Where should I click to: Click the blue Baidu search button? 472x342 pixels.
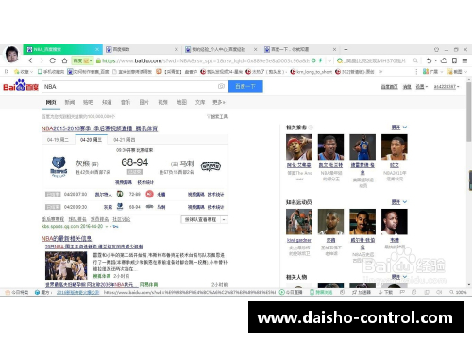tap(245, 86)
